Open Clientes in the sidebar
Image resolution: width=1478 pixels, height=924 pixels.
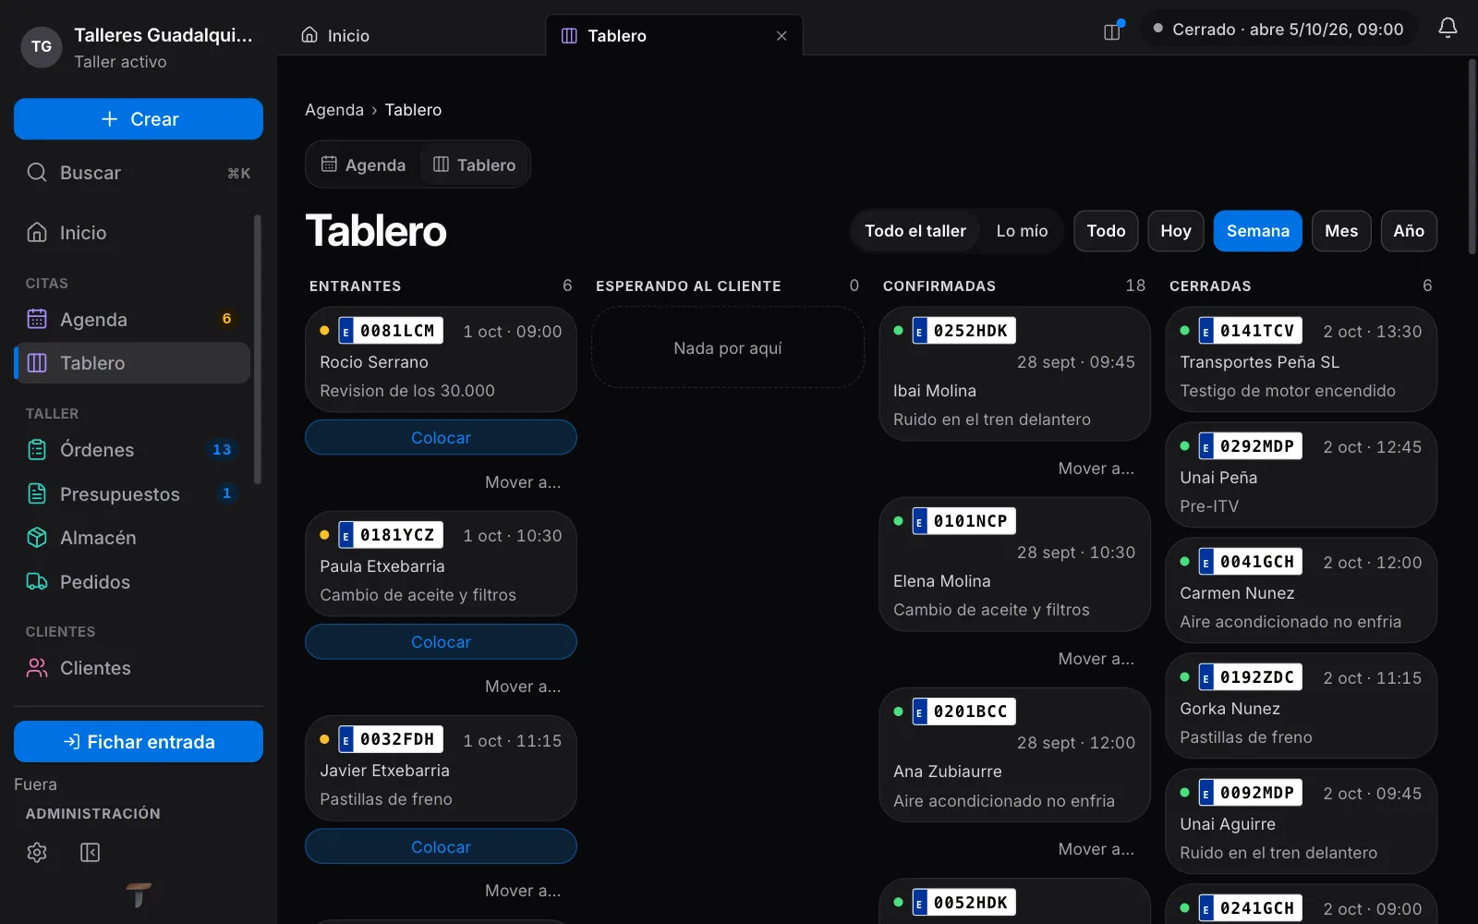point(132,668)
